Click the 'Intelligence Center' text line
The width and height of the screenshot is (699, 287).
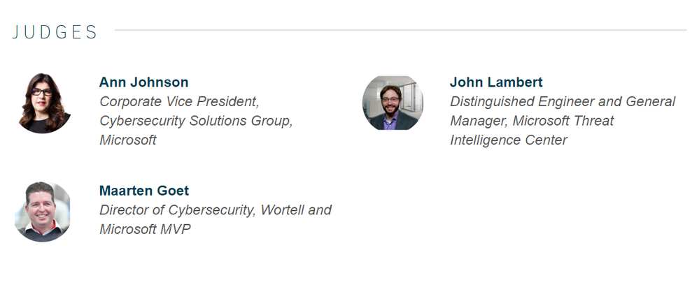tap(509, 140)
